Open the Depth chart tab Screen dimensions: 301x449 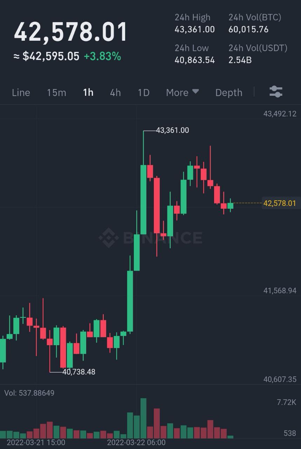(x=229, y=92)
